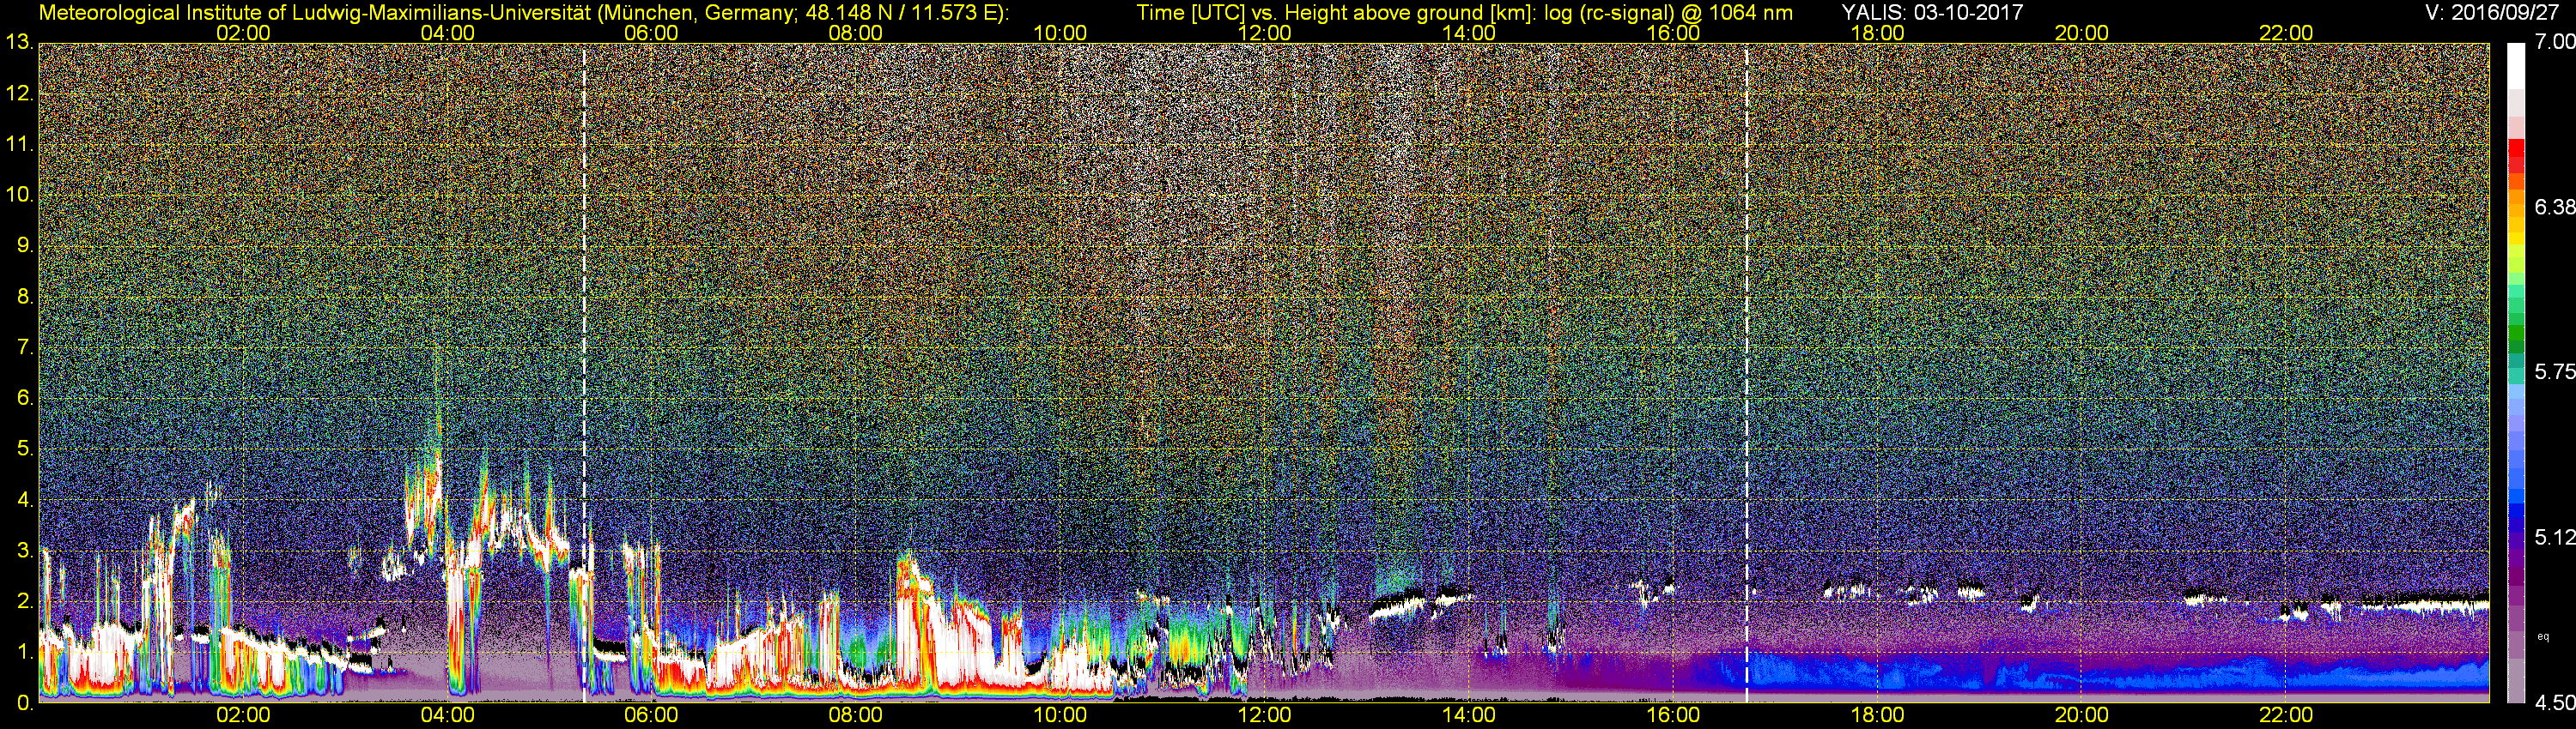
Task: Click the 04:00 label on the top time axis
Action: click(x=447, y=33)
